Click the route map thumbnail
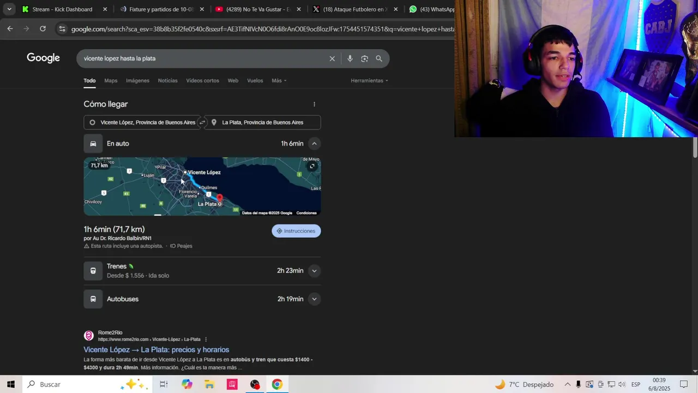 tap(202, 186)
